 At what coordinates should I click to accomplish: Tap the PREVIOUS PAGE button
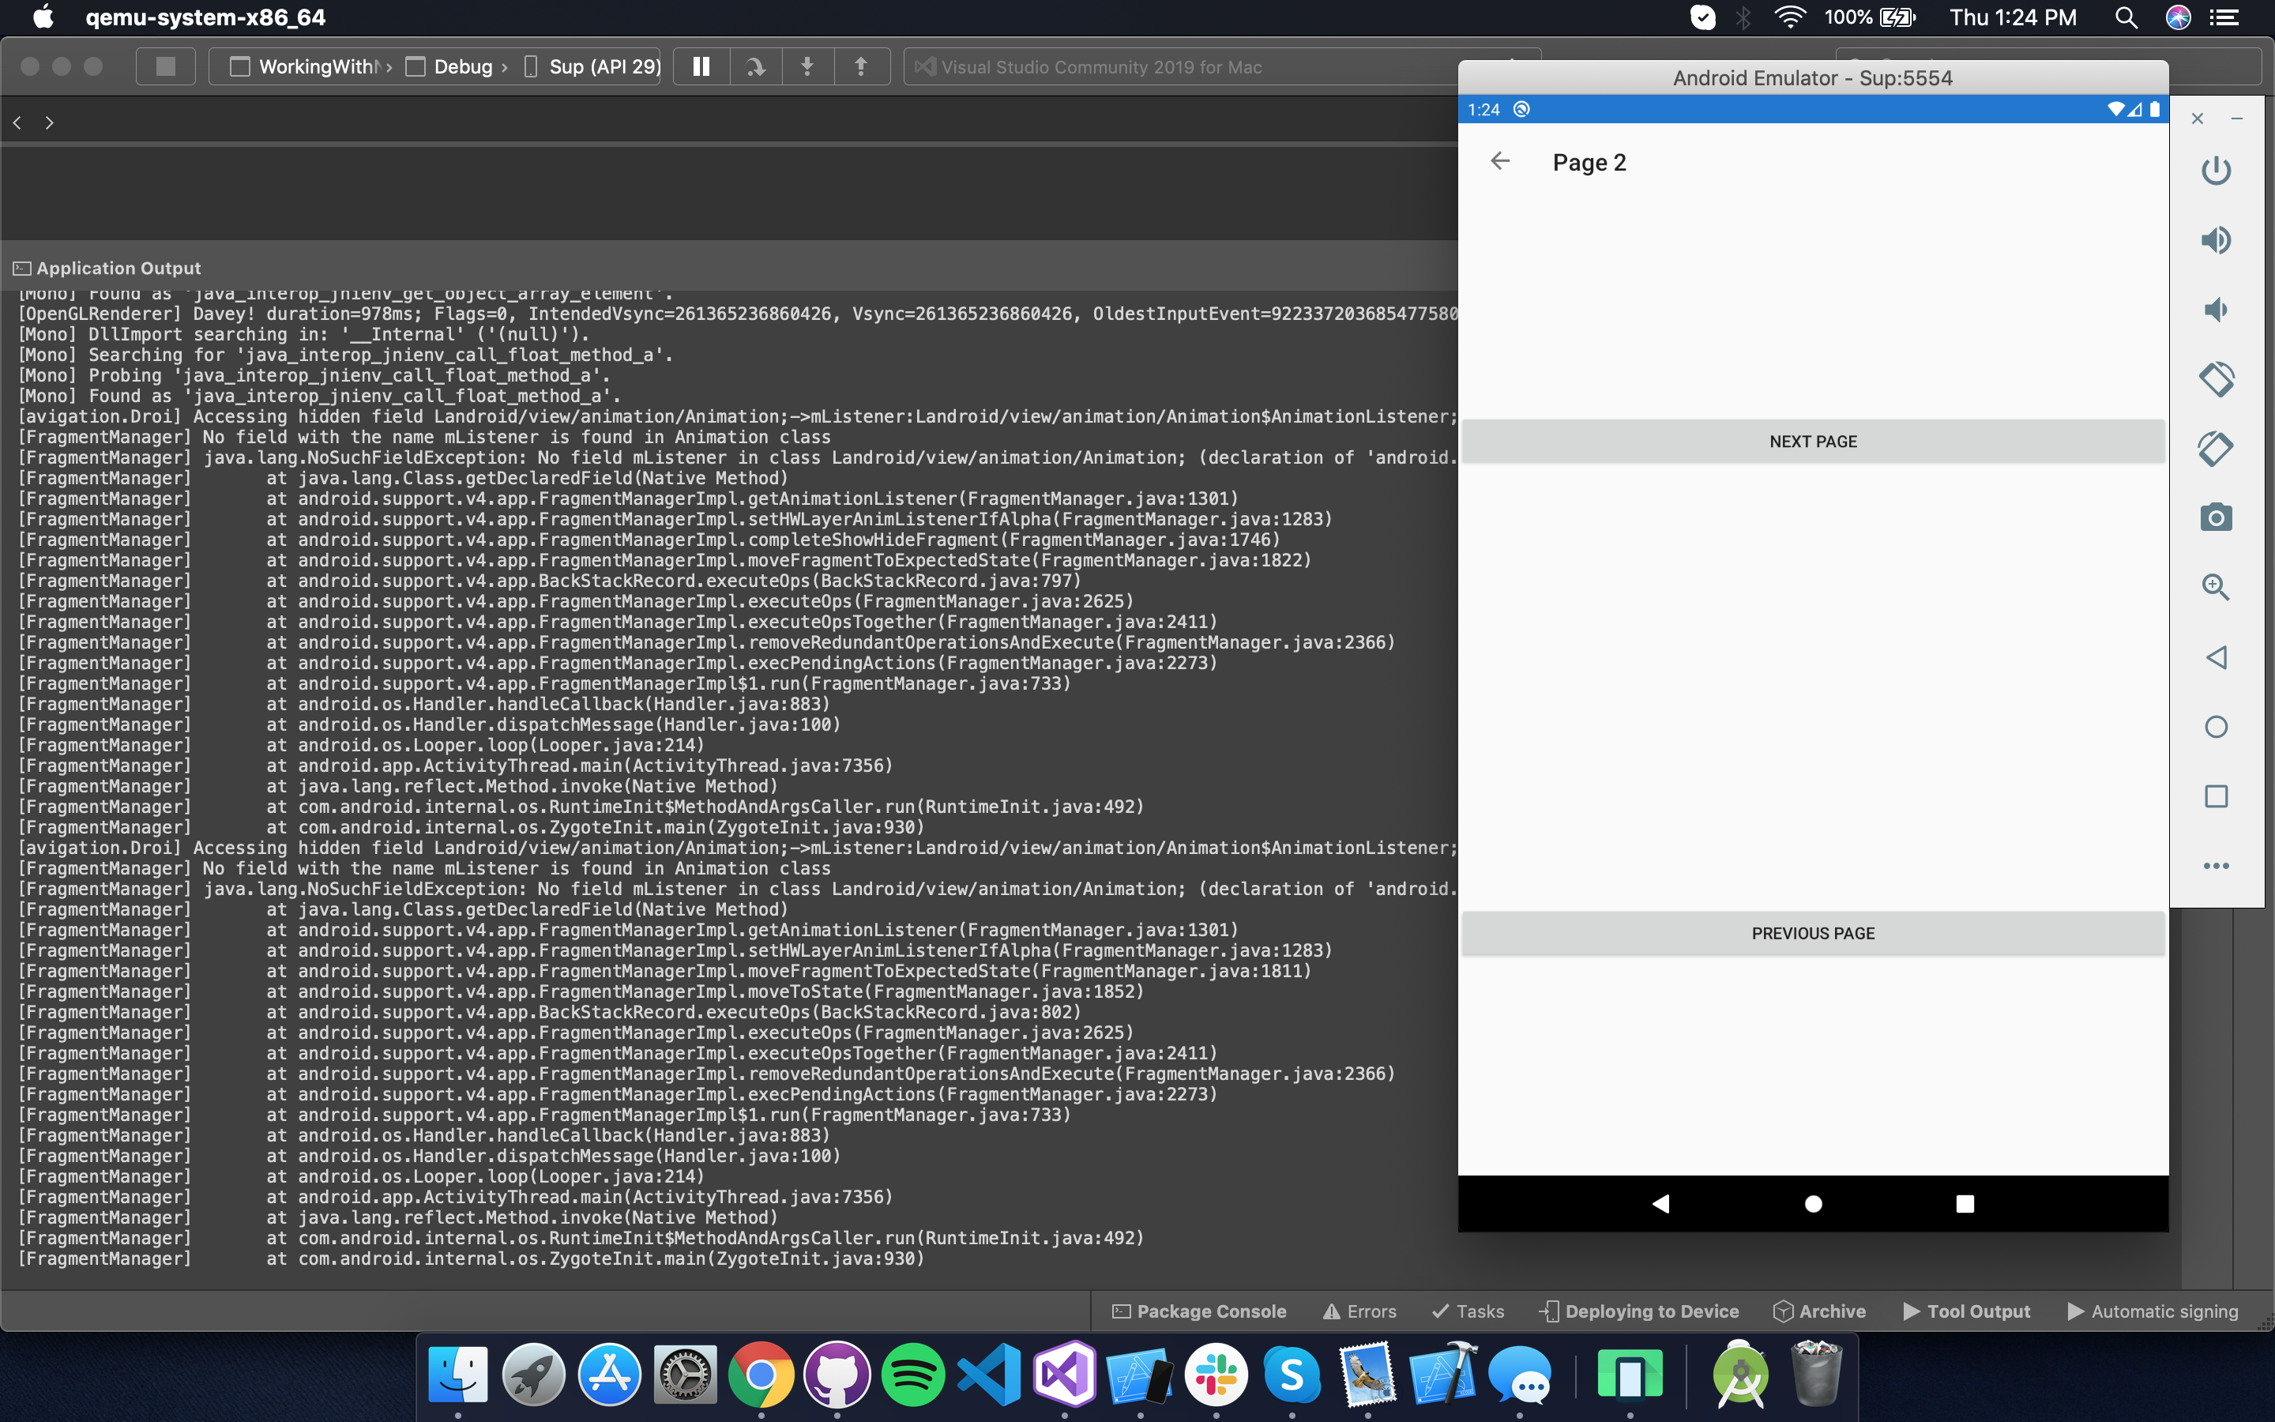(1812, 933)
